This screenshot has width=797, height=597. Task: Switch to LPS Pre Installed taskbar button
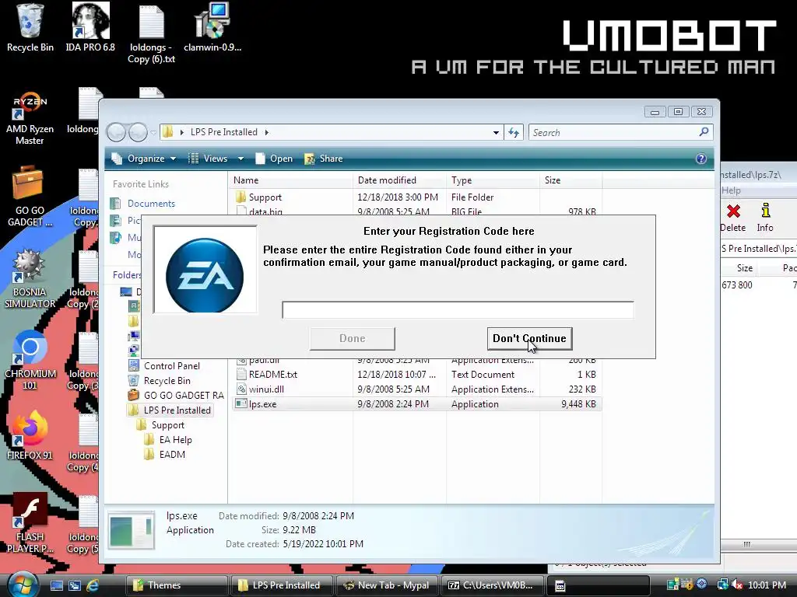coord(281,585)
